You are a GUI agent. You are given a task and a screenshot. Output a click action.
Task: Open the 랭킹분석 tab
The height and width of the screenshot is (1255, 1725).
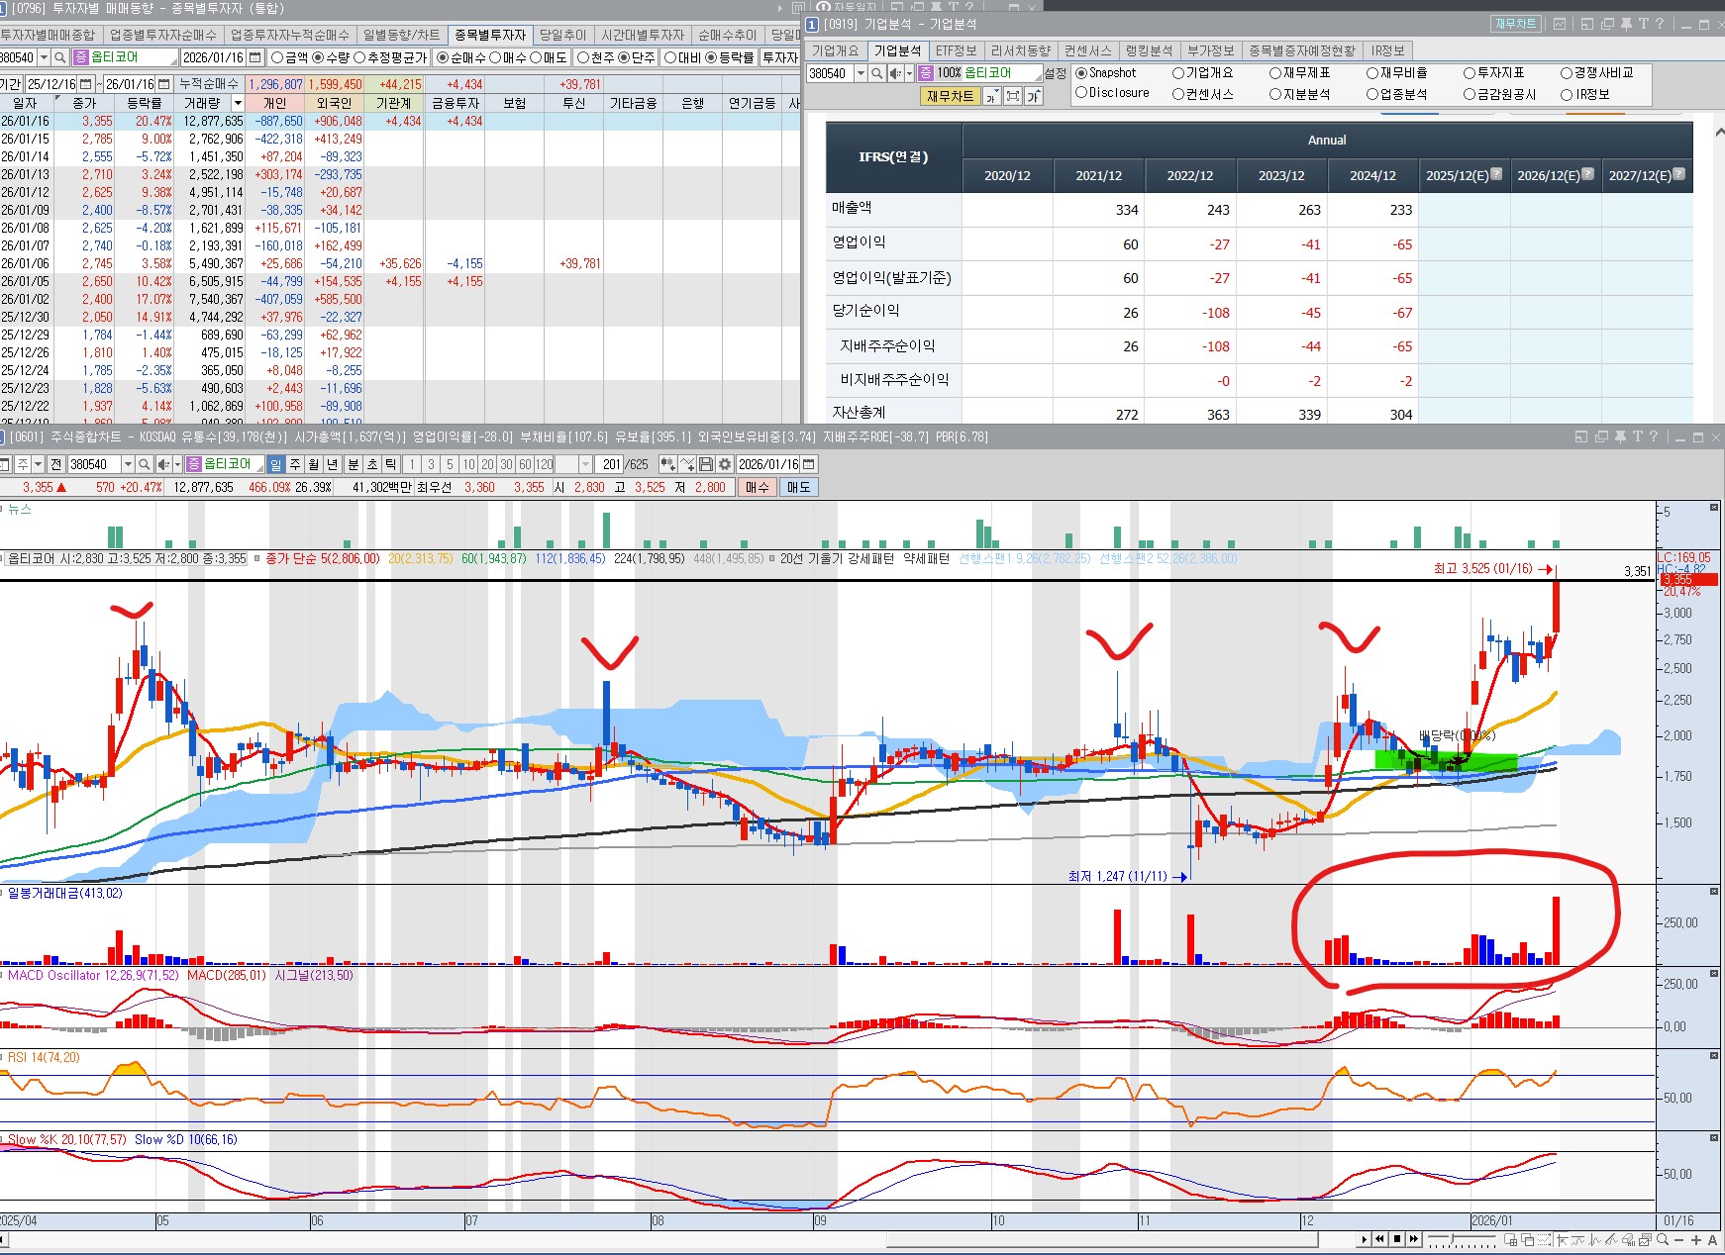1149,50
